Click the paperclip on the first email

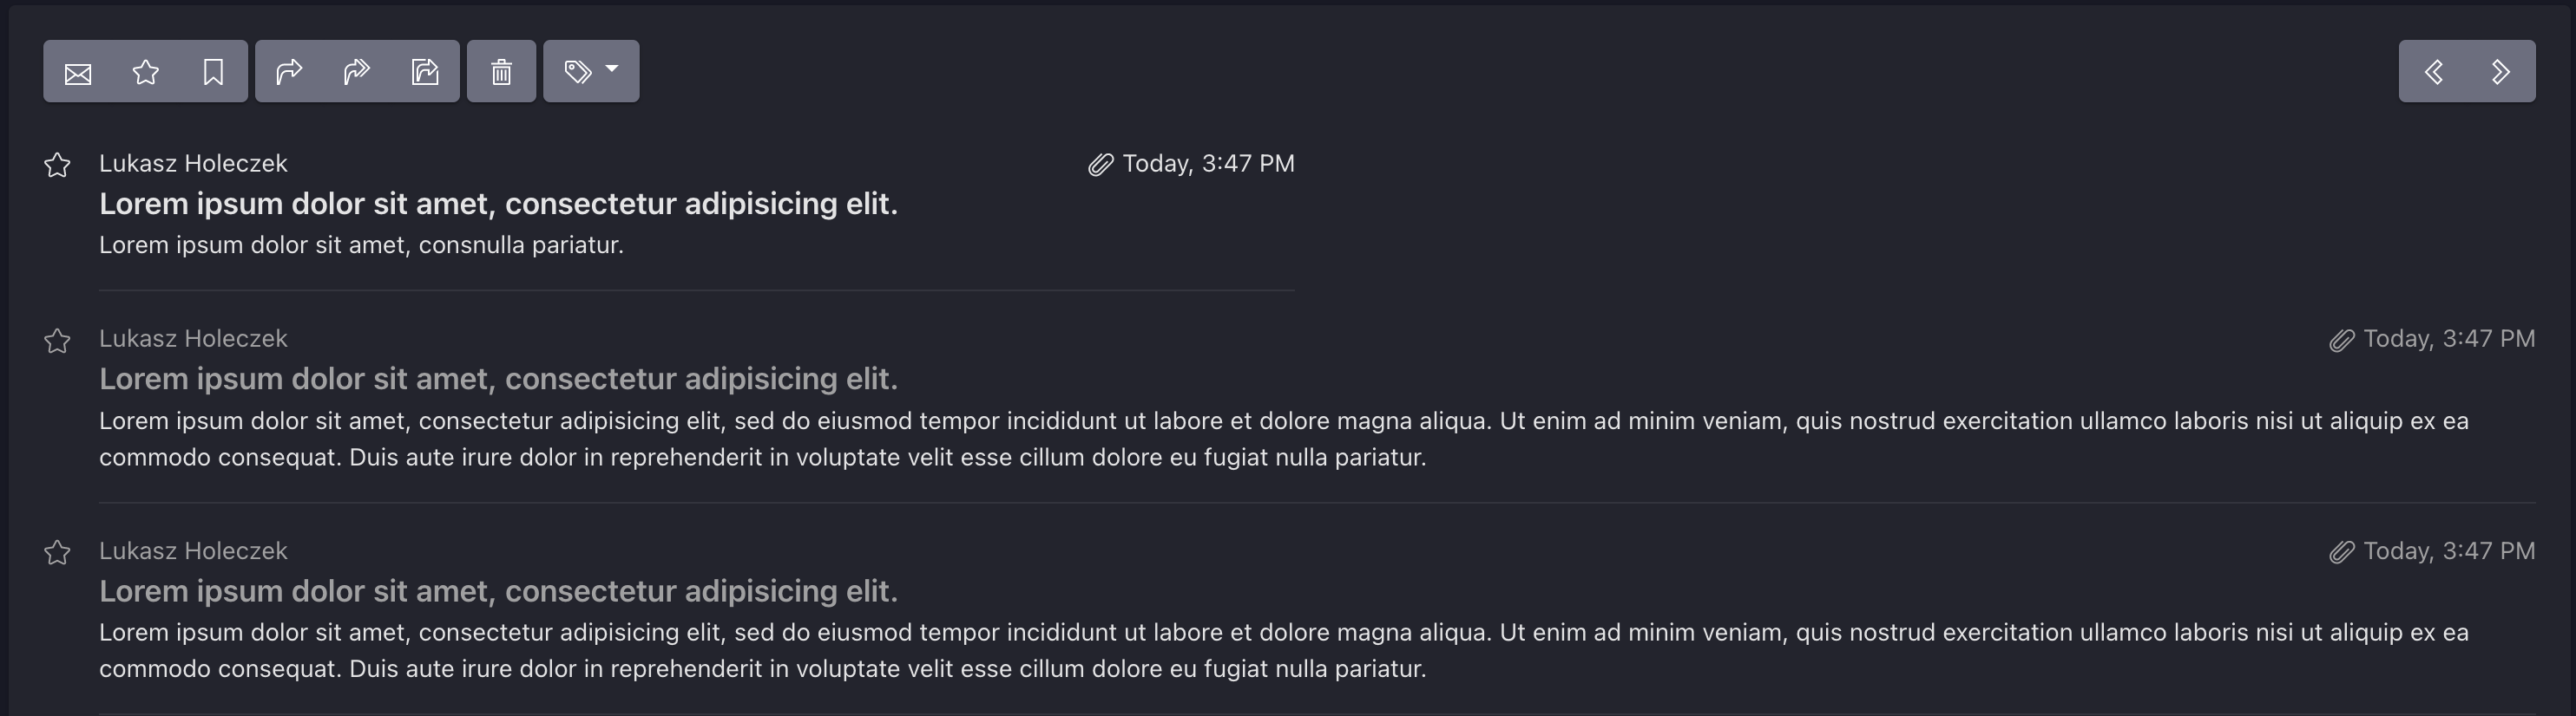click(x=1100, y=163)
